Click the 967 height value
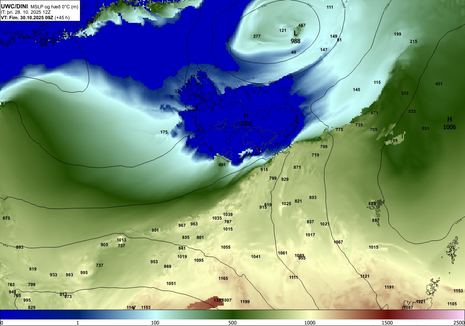Image resolution: width=465 pixels, height=326 pixels. point(182,225)
